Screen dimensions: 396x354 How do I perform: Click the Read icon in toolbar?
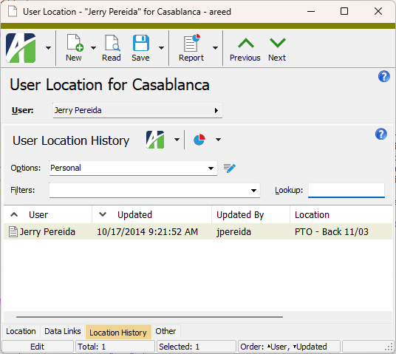(x=112, y=43)
